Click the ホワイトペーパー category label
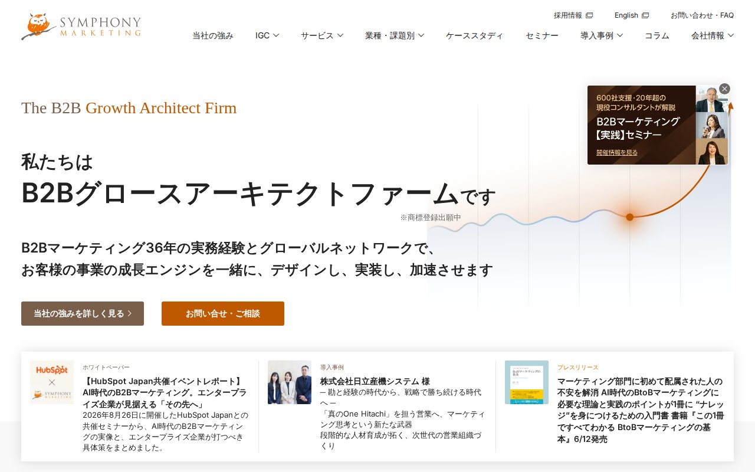 [x=106, y=367]
